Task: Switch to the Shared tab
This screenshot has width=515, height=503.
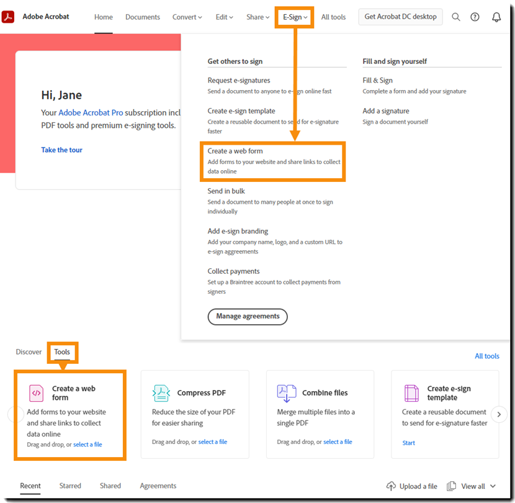Action: coord(110,486)
